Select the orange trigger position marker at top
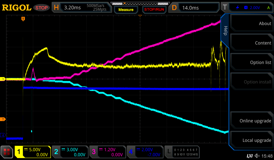274x160 pixels. click(23, 19)
